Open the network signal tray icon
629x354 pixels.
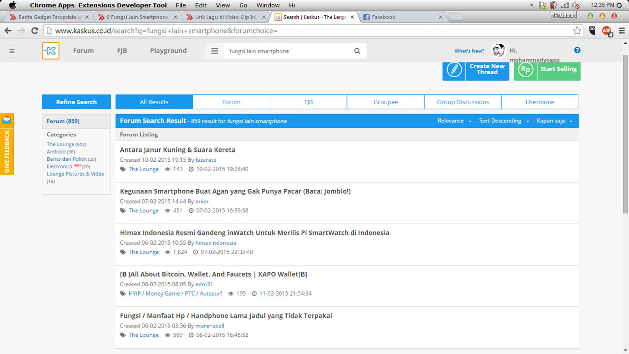565,5
